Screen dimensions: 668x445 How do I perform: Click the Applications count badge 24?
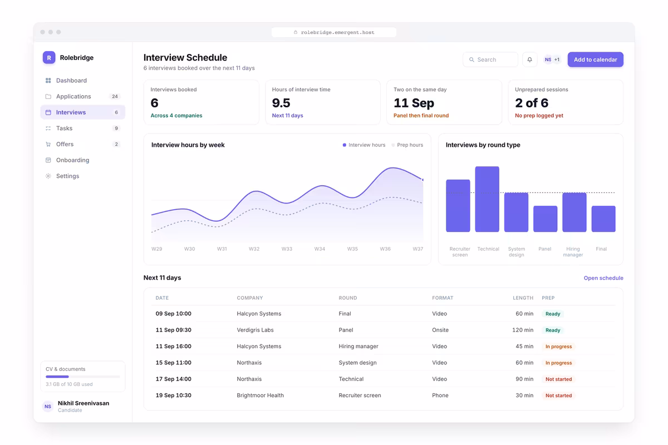tap(115, 96)
